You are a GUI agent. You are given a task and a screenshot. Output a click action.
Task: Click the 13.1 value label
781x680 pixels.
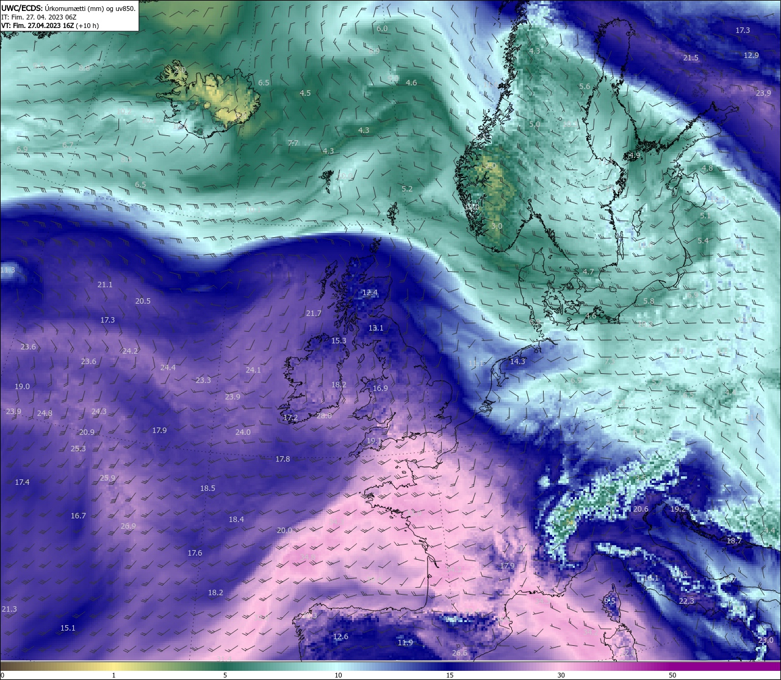coord(376,327)
